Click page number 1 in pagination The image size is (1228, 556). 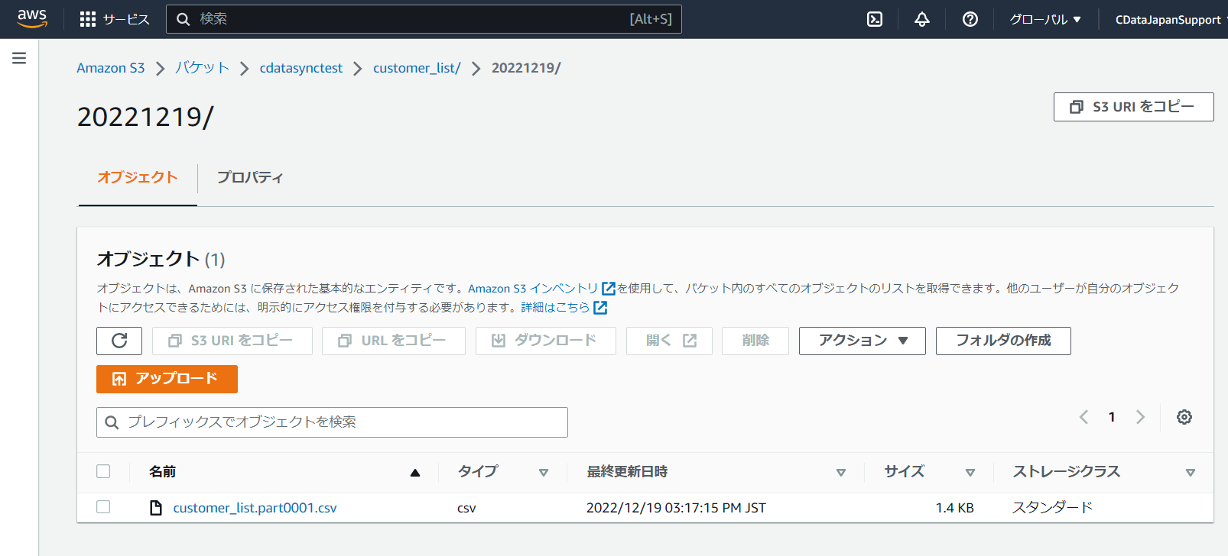[1112, 417]
